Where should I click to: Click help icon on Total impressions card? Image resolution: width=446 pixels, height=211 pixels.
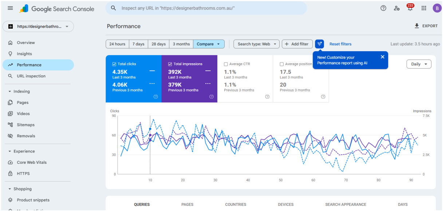click(x=212, y=97)
